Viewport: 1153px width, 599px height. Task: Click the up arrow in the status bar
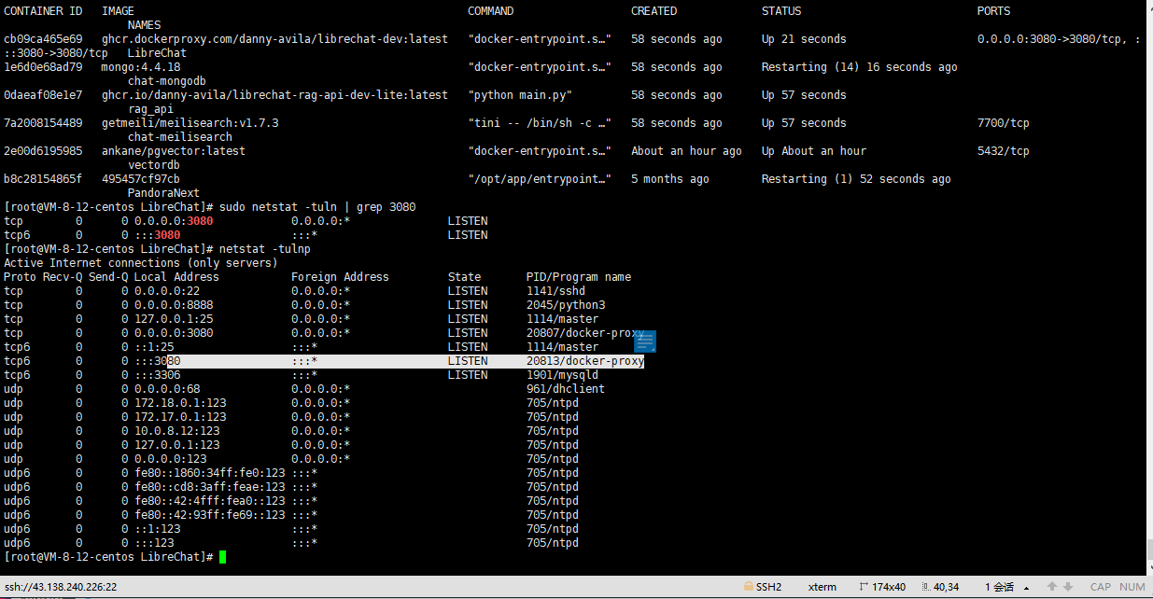pyautogui.click(x=1053, y=587)
